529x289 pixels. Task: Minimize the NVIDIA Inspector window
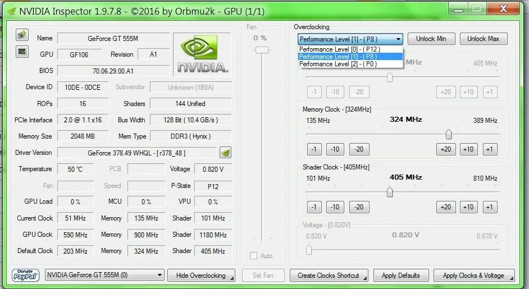point(458,9)
